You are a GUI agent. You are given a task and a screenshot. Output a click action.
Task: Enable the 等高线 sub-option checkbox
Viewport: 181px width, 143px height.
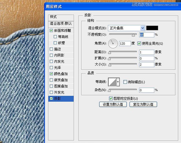pos(55,37)
